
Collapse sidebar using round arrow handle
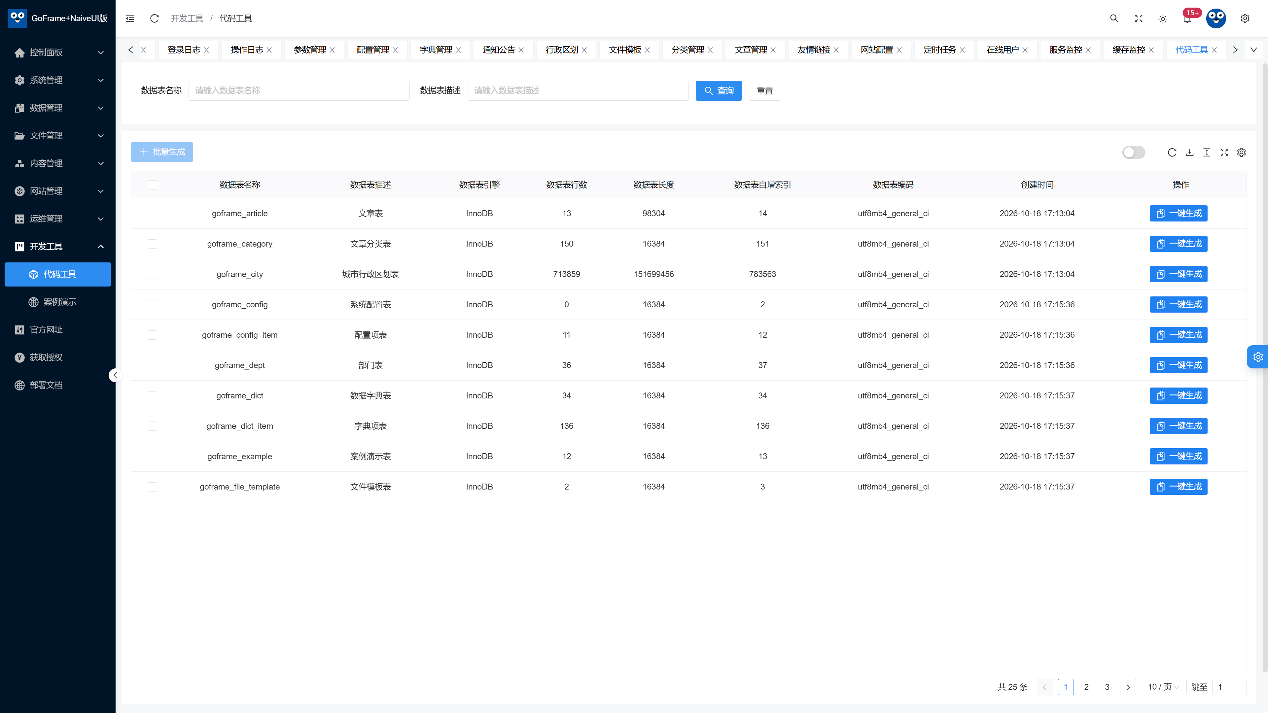[115, 375]
